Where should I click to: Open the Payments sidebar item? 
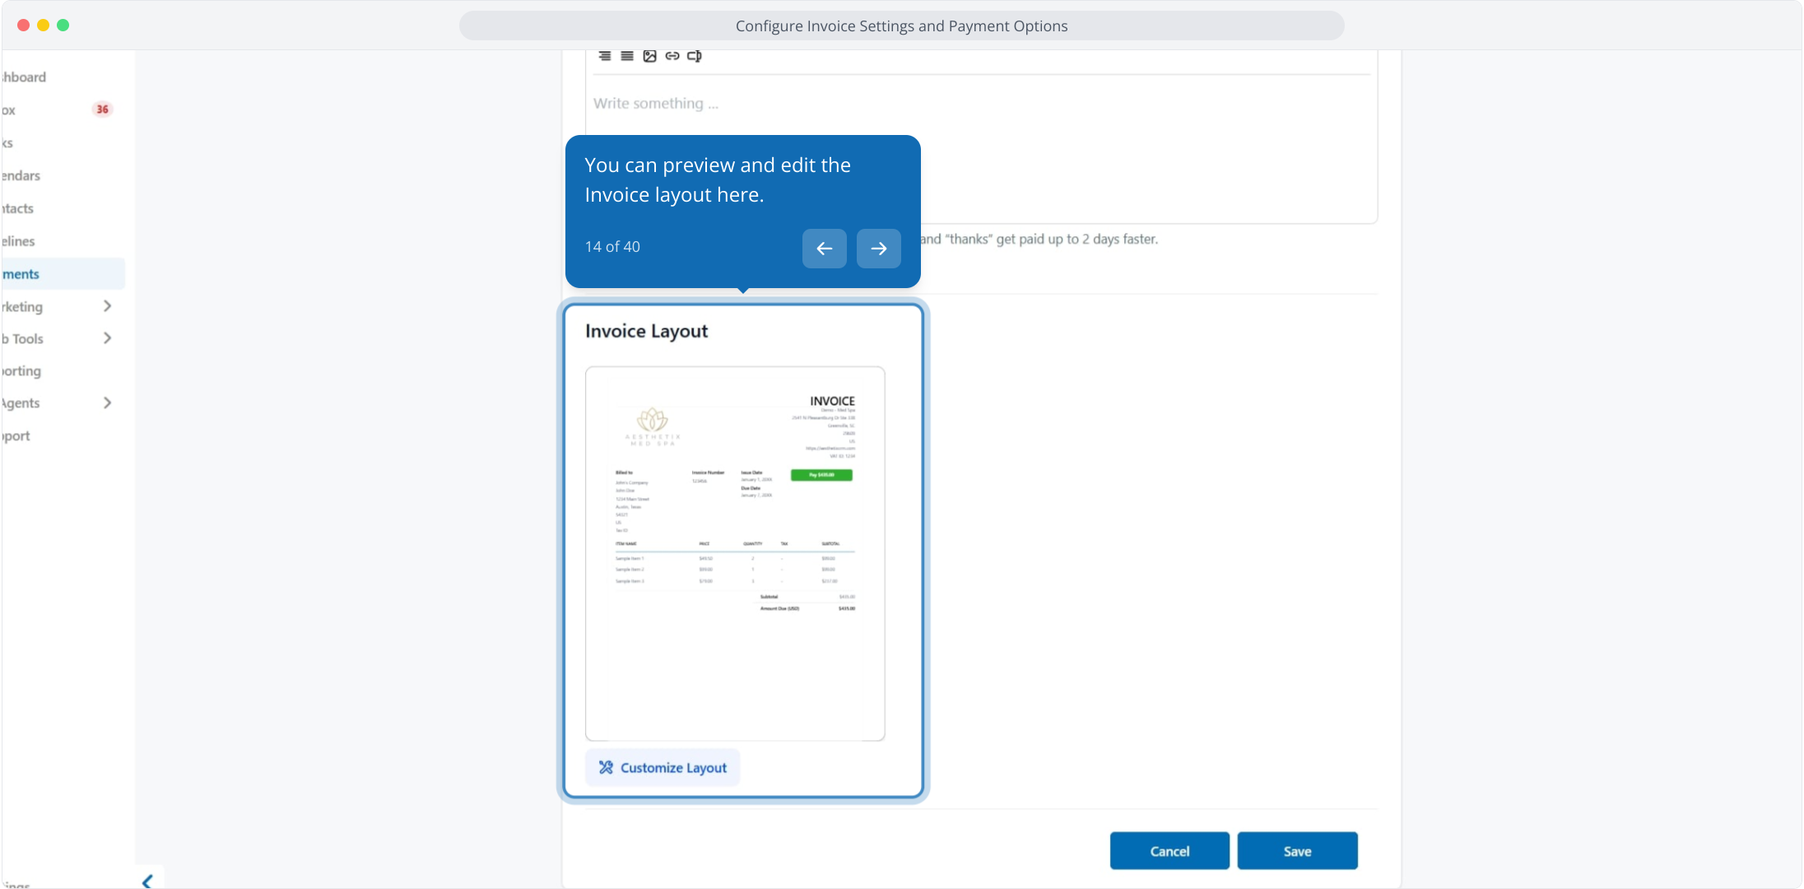[21, 274]
